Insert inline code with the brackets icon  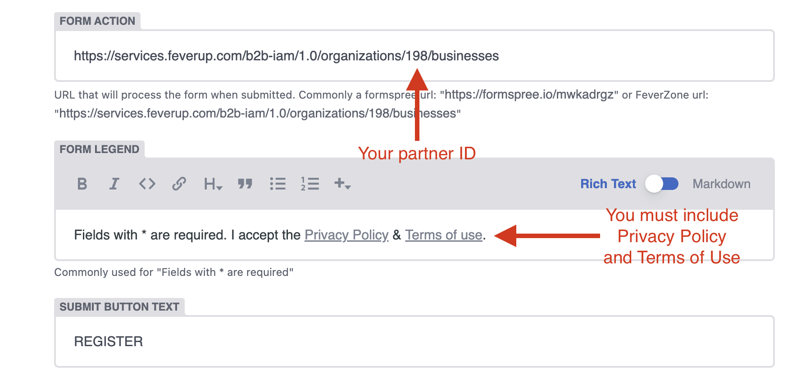pos(147,184)
